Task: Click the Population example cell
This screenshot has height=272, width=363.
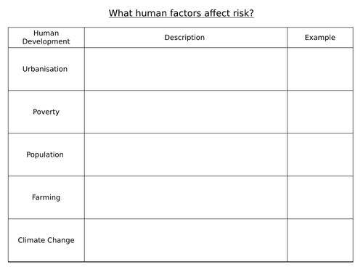Action: (x=320, y=154)
